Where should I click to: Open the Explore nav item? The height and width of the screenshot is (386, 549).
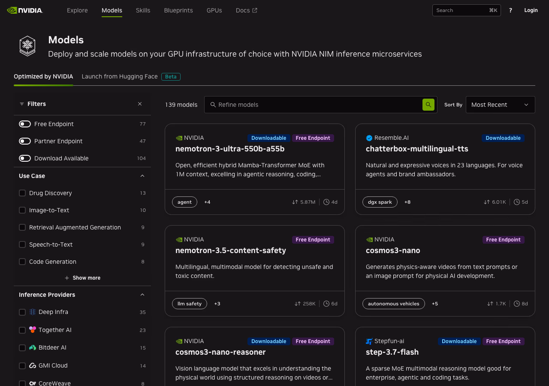[x=77, y=10]
